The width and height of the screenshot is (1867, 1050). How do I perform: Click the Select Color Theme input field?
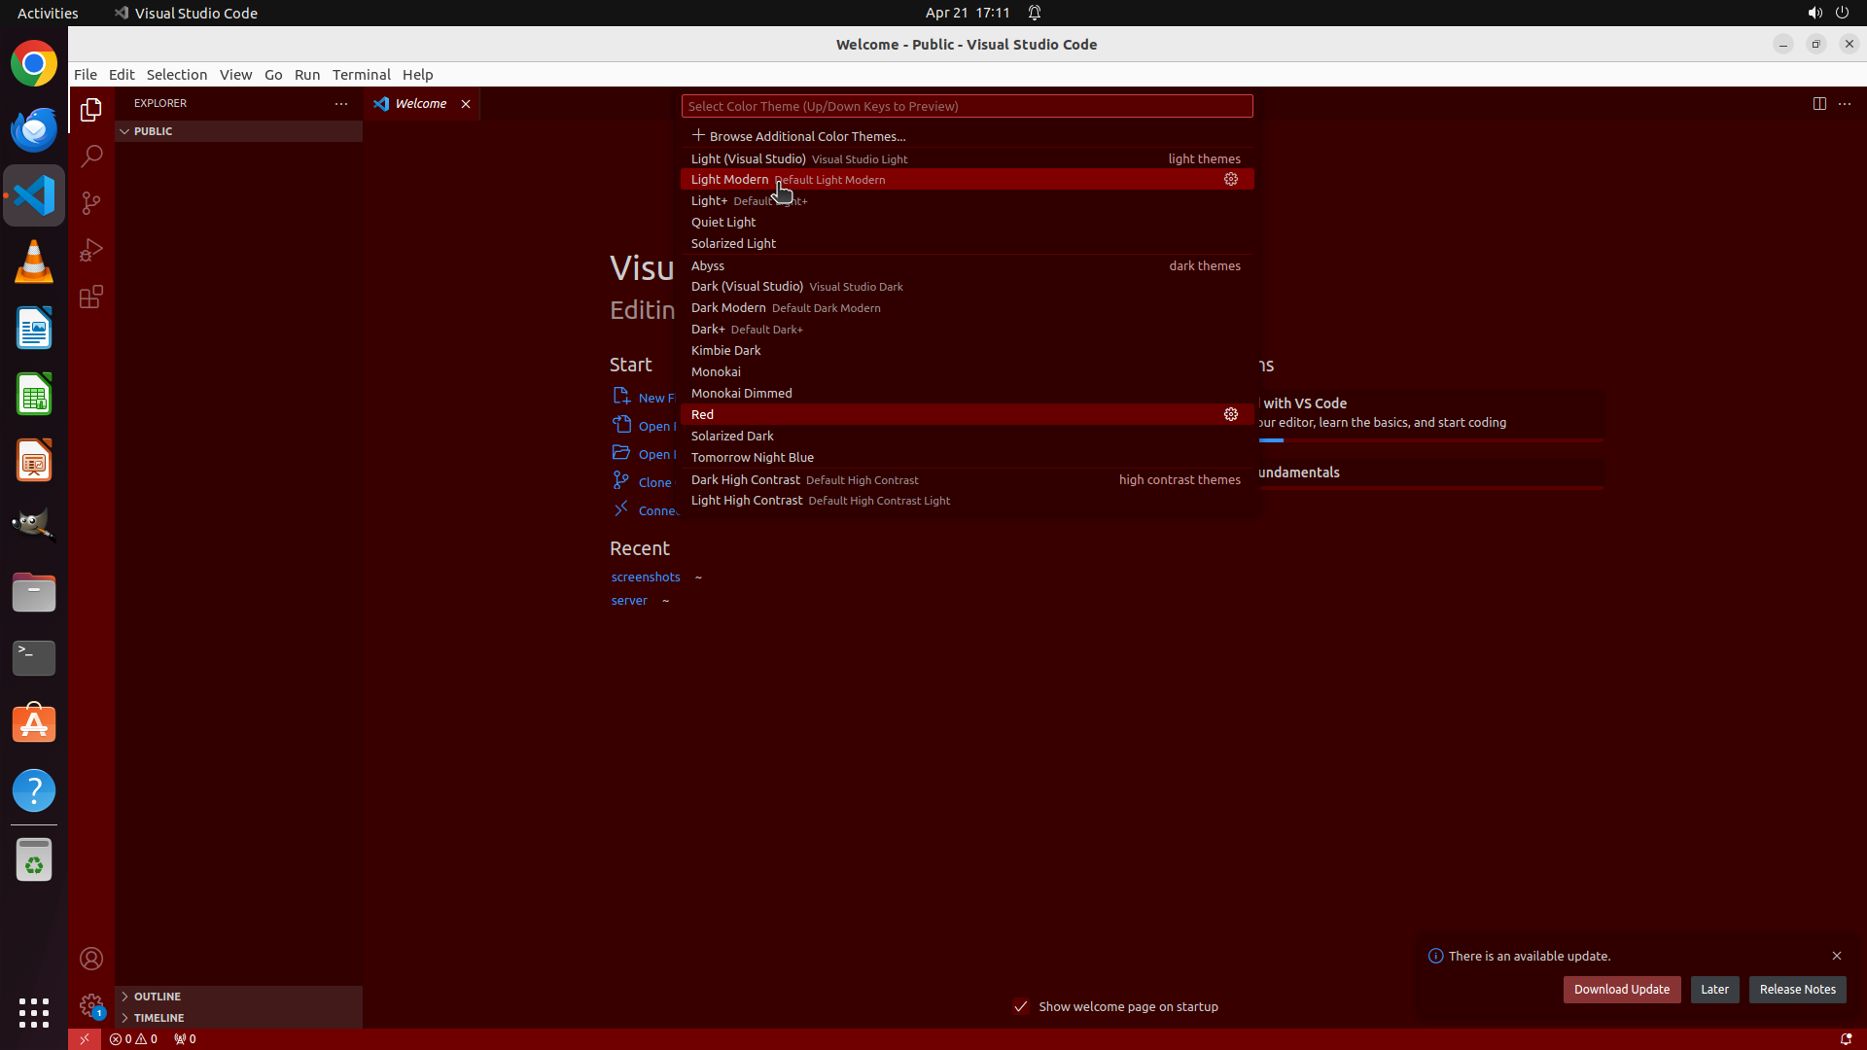click(966, 106)
